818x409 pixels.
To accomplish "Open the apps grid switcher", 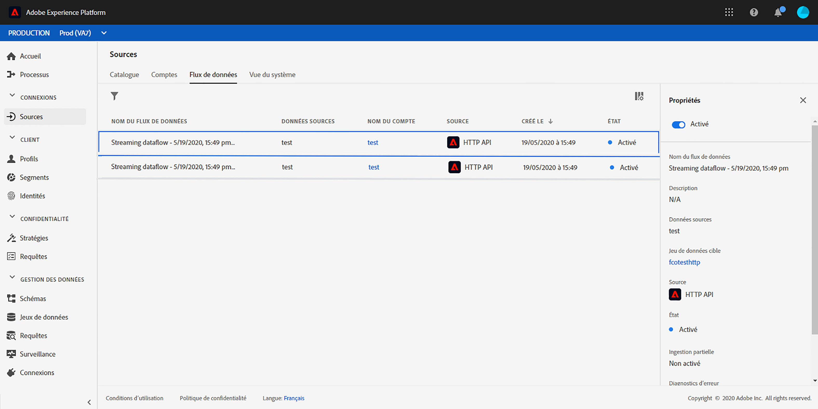I will tap(729, 12).
